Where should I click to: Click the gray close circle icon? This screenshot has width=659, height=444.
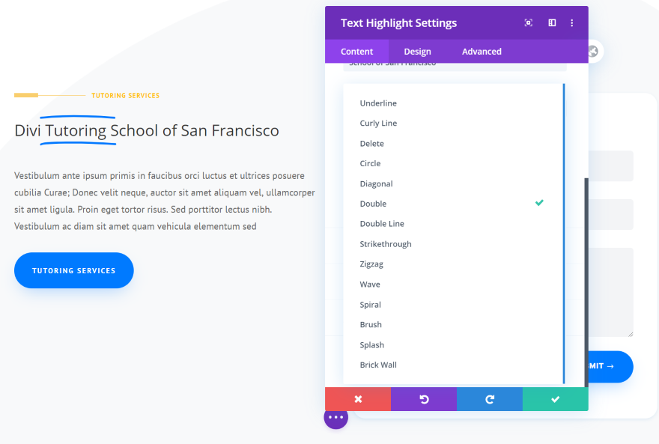pos(593,51)
